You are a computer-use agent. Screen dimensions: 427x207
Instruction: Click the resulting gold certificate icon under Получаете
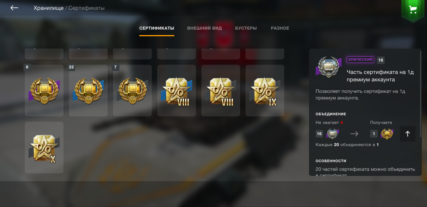(x=387, y=134)
